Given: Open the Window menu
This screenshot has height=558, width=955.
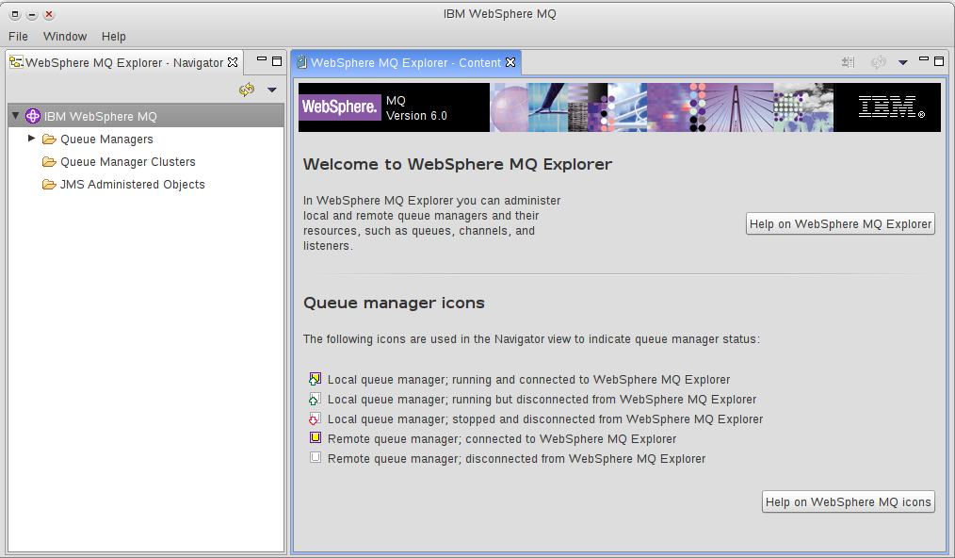Looking at the screenshot, I should (x=65, y=37).
